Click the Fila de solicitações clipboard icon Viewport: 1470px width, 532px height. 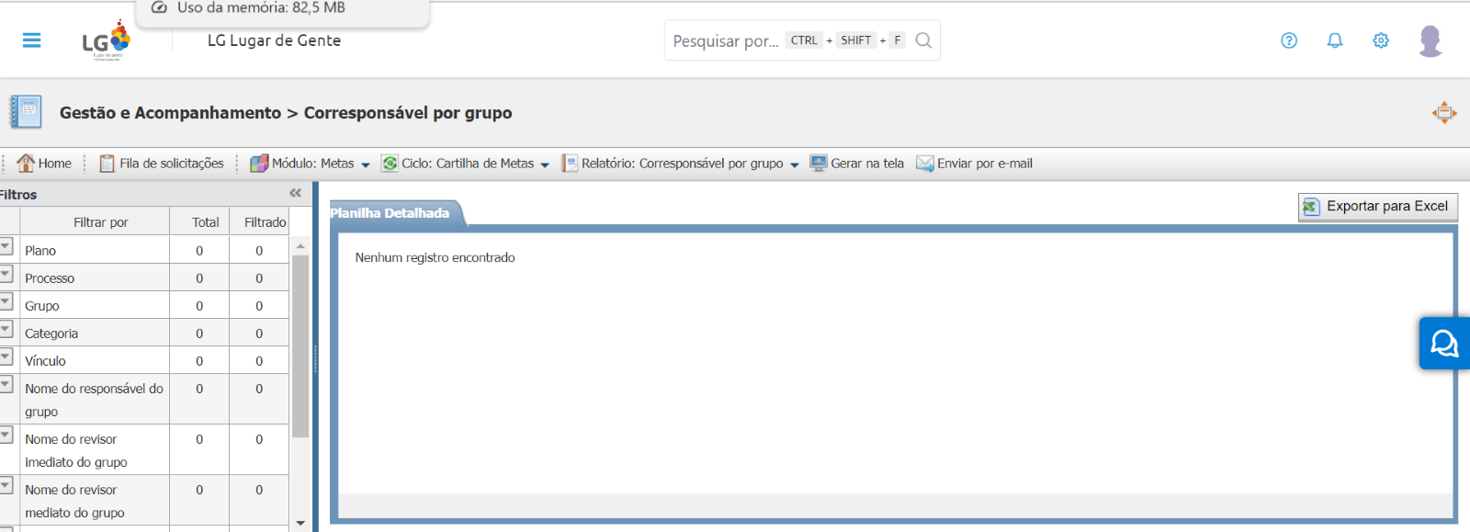[x=107, y=164]
